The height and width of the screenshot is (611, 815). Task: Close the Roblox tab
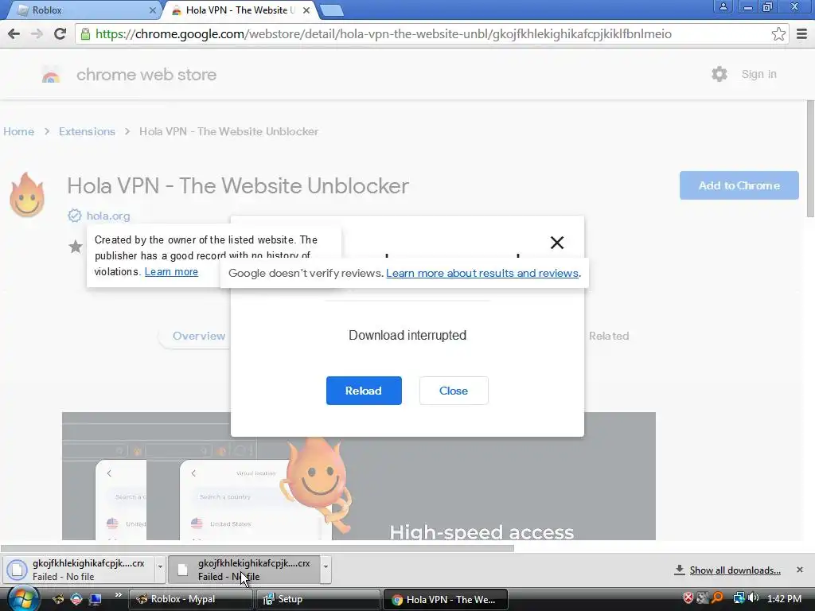153,10
